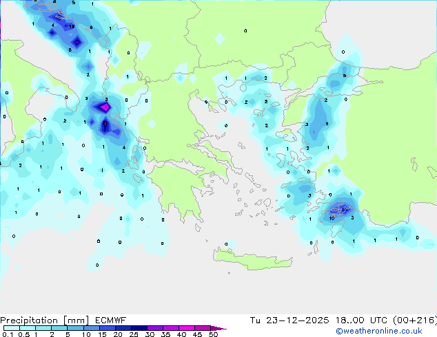437x337 pixels.
Task: Pick the 10–15 mm blue legend swatch
Action: tap(92, 328)
